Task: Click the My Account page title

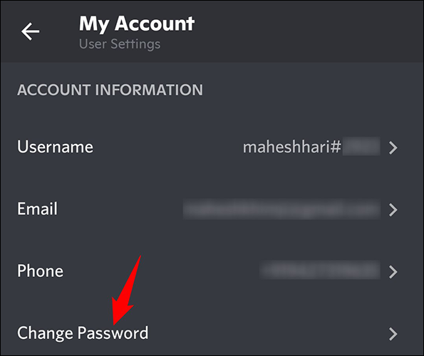Action: pyautogui.click(x=137, y=23)
